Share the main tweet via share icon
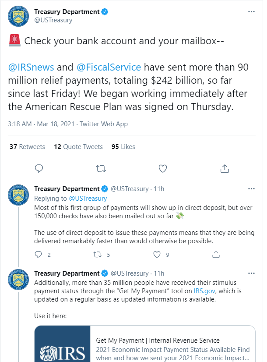The width and height of the screenshot is (267, 362). [225, 168]
